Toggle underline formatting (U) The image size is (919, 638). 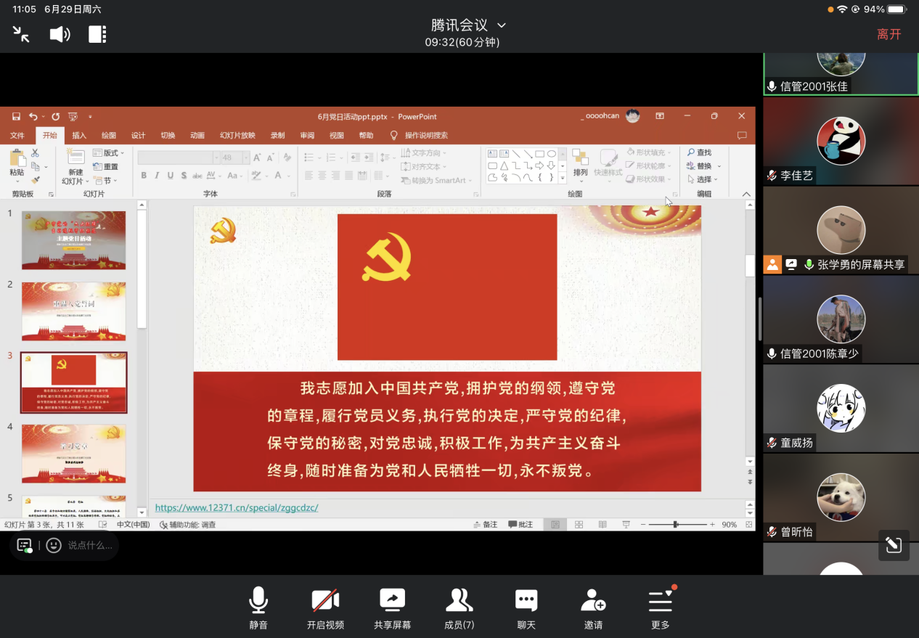pos(171,176)
